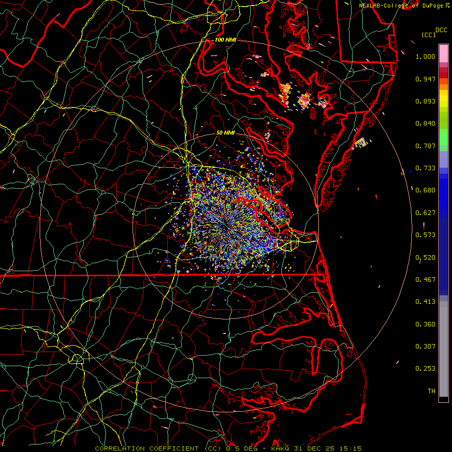Select the 0.840 scale value

[425, 124]
